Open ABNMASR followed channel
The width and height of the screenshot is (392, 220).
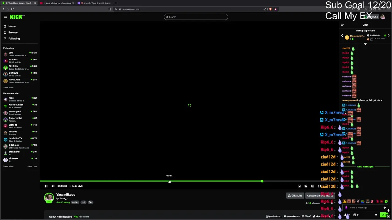tap(20, 81)
